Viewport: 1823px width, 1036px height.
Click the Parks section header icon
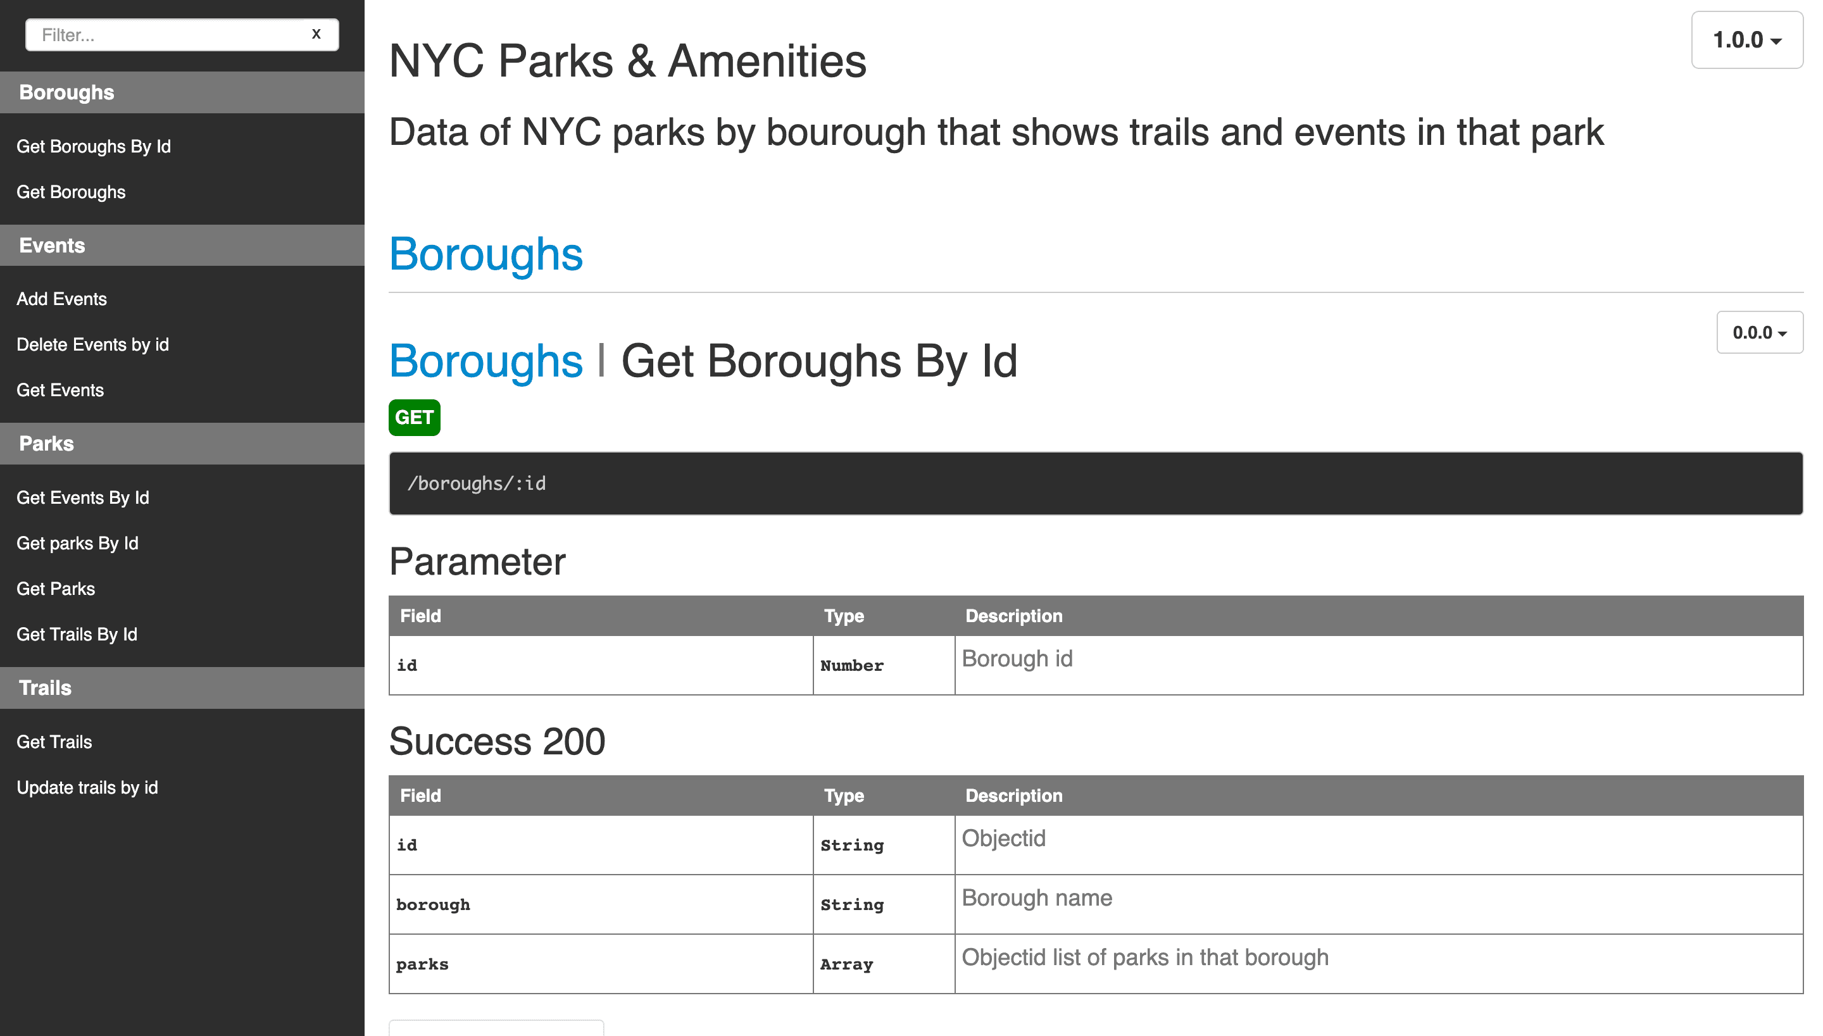(45, 443)
